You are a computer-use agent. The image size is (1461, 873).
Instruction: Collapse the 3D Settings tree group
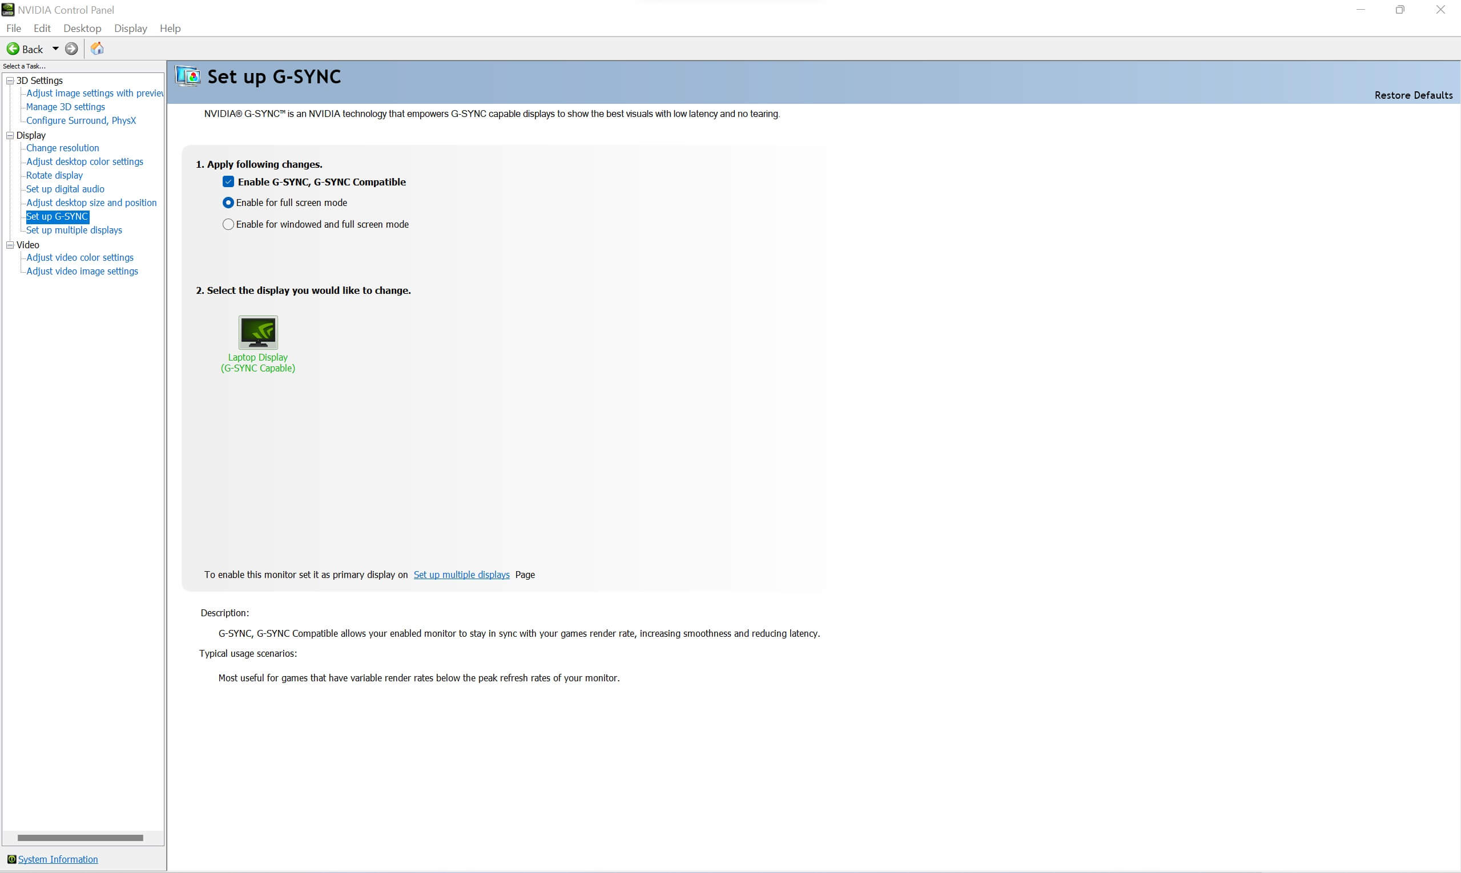[10, 80]
